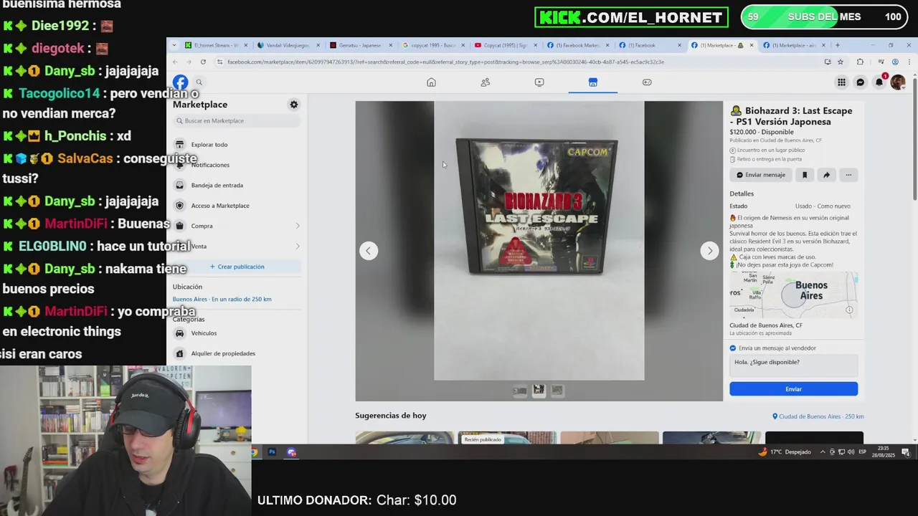Open Facebook search magnifier icon
The height and width of the screenshot is (516, 918).
pos(199,82)
